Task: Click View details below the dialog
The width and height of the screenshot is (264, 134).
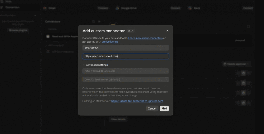Action: tap(118, 119)
